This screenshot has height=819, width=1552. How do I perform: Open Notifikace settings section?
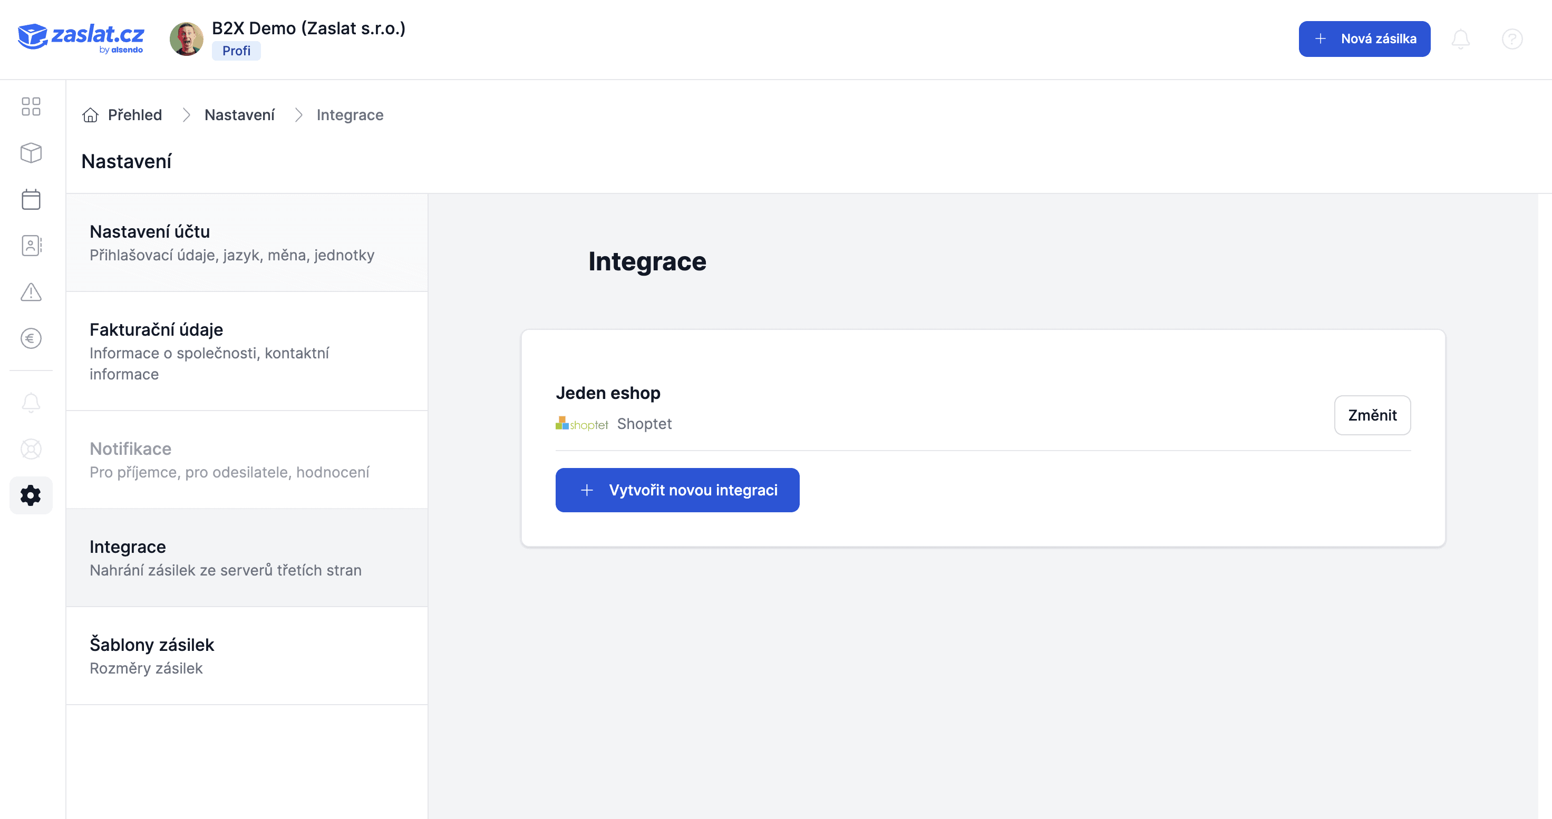click(247, 460)
